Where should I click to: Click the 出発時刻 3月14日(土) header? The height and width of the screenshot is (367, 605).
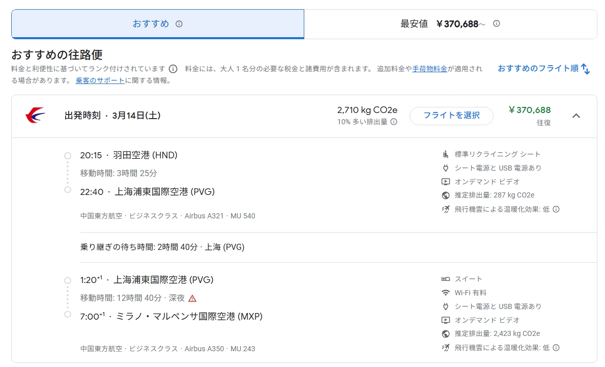112,116
